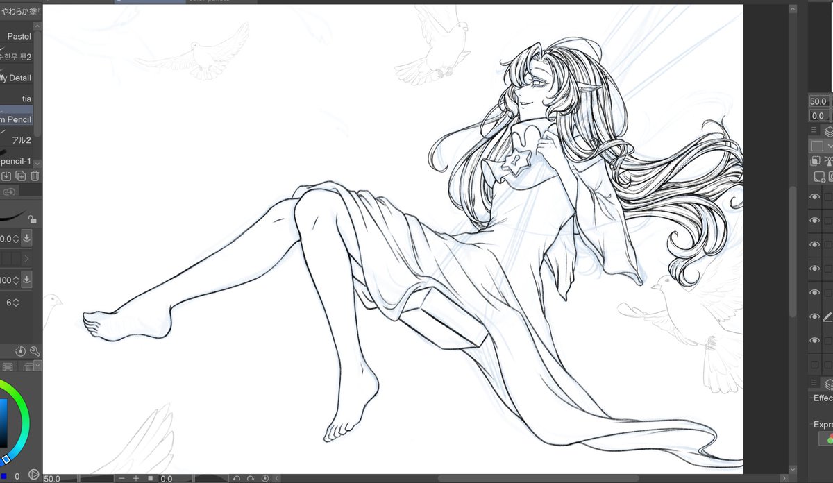833x483 pixels.
Task: Adjust the 100 value stepper arrows
Action: coord(15,280)
